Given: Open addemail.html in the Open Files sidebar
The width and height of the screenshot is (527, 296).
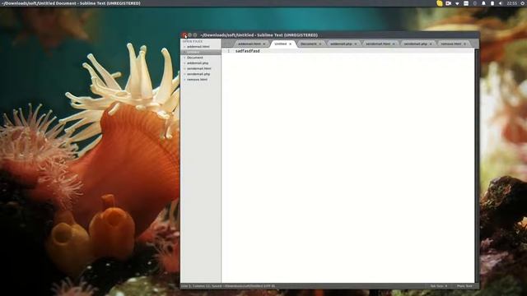Looking at the screenshot, I should [x=198, y=47].
